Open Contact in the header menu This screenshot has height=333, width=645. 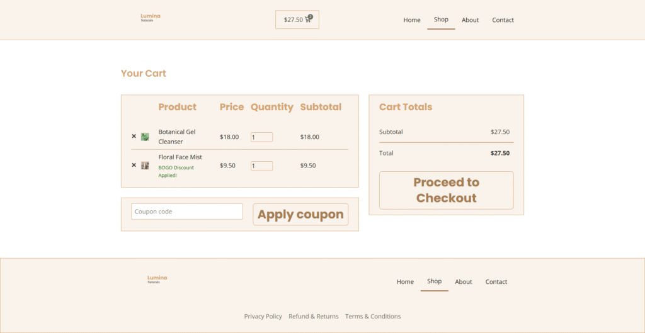point(503,20)
